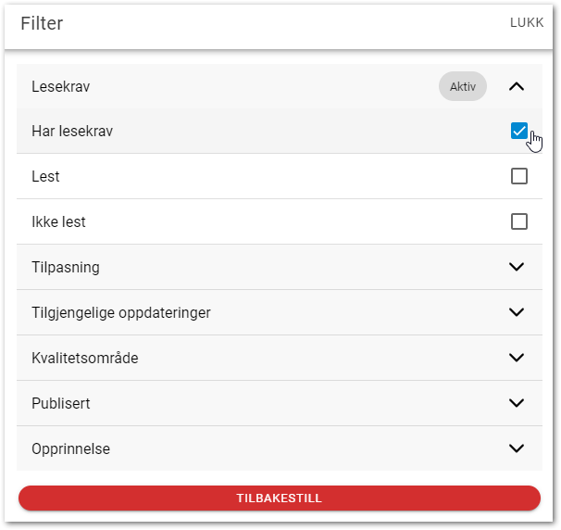Click the Tilgjengelige oppdateringer section title
The height and width of the screenshot is (530, 561).
pos(121,312)
